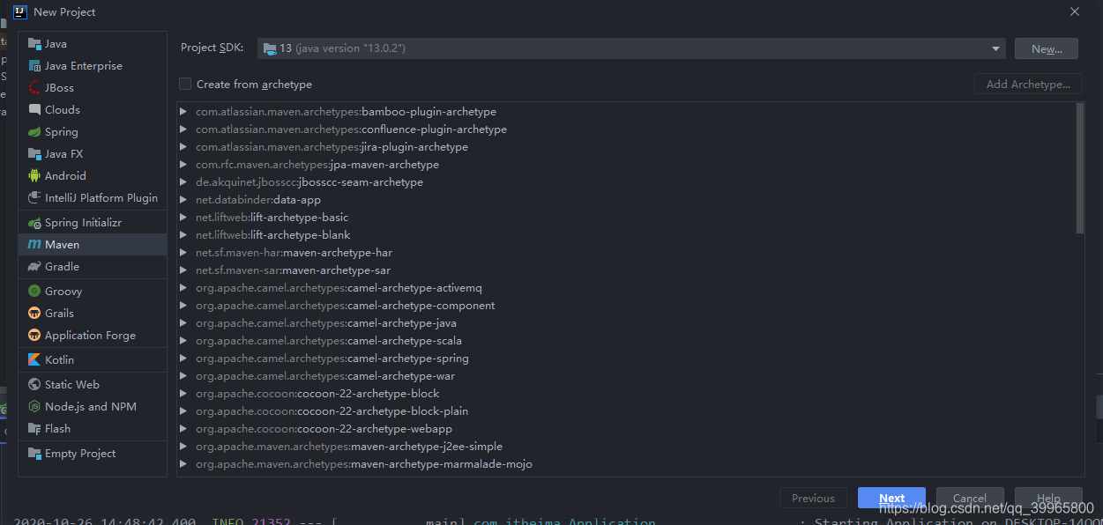This screenshot has width=1103, height=525.
Task: Choose the Android robot icon
Action: tap(34, 176)
